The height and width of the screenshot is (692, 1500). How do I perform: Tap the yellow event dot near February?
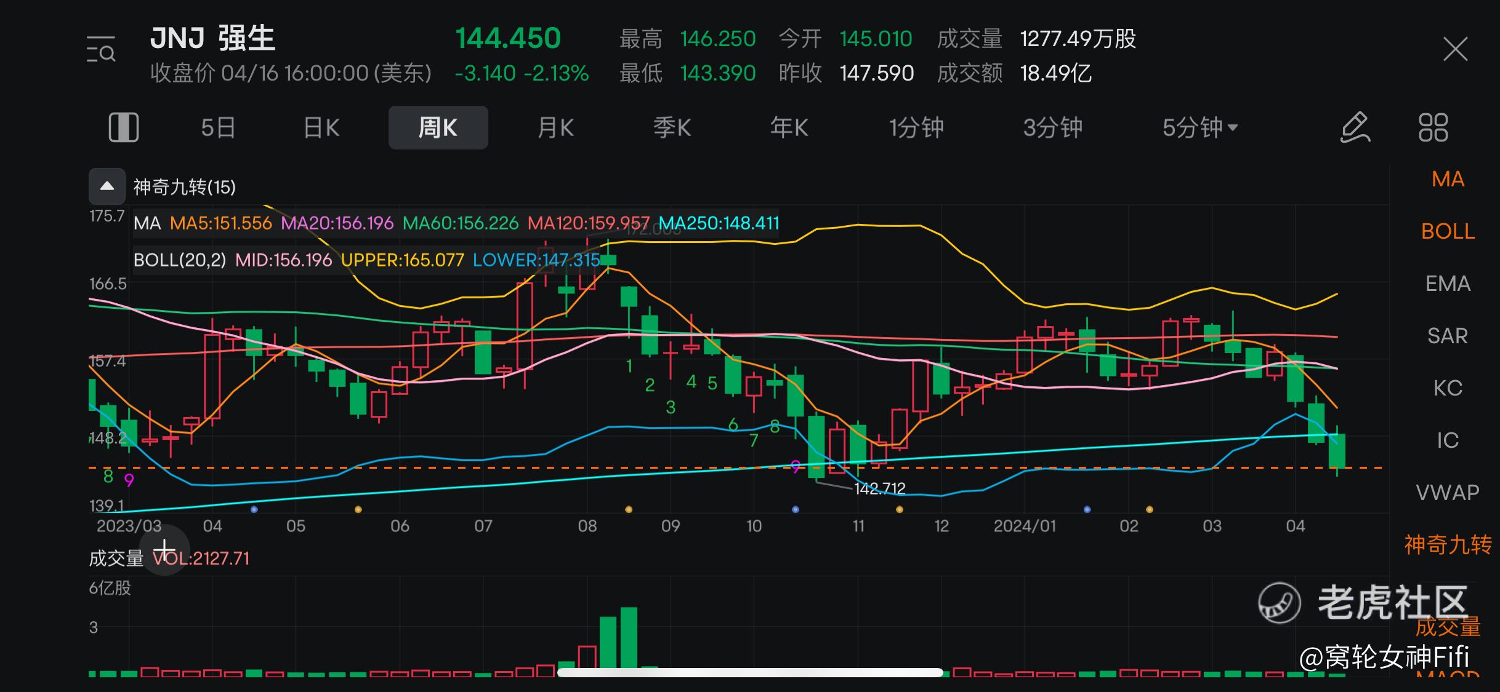(x=1149, y=509)
